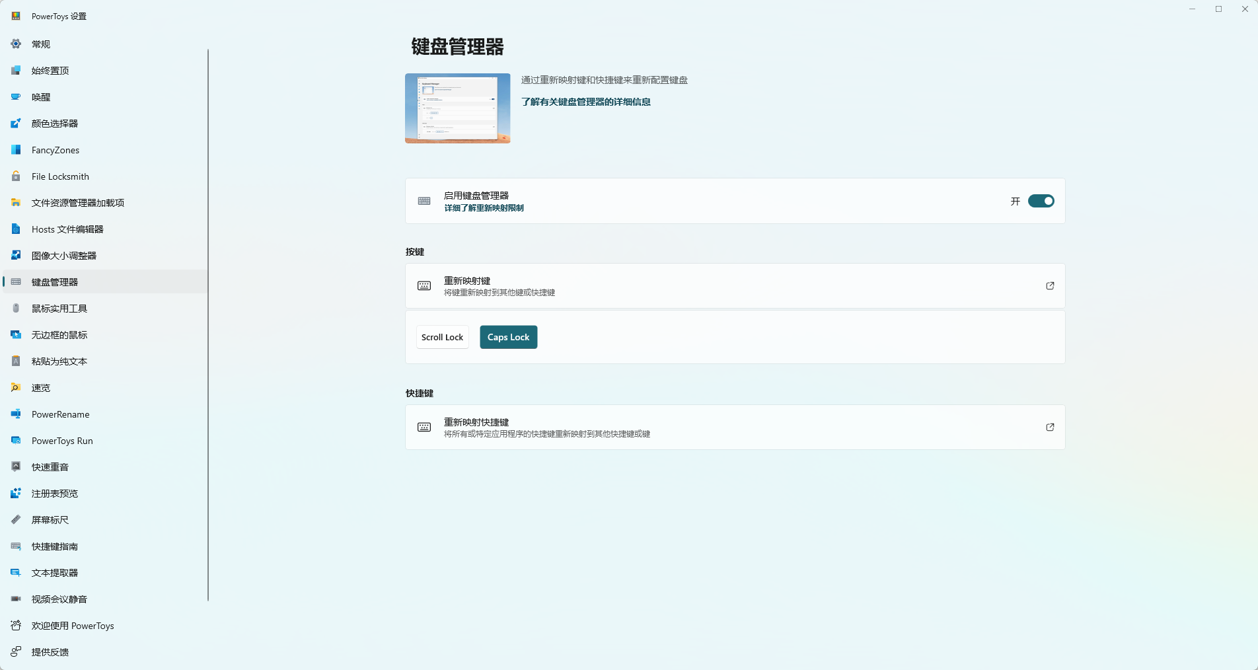Click the 提供反馈 feedback icon
Image resolution: width=1258 pixels, height=670 pixels.
(16, 652)
